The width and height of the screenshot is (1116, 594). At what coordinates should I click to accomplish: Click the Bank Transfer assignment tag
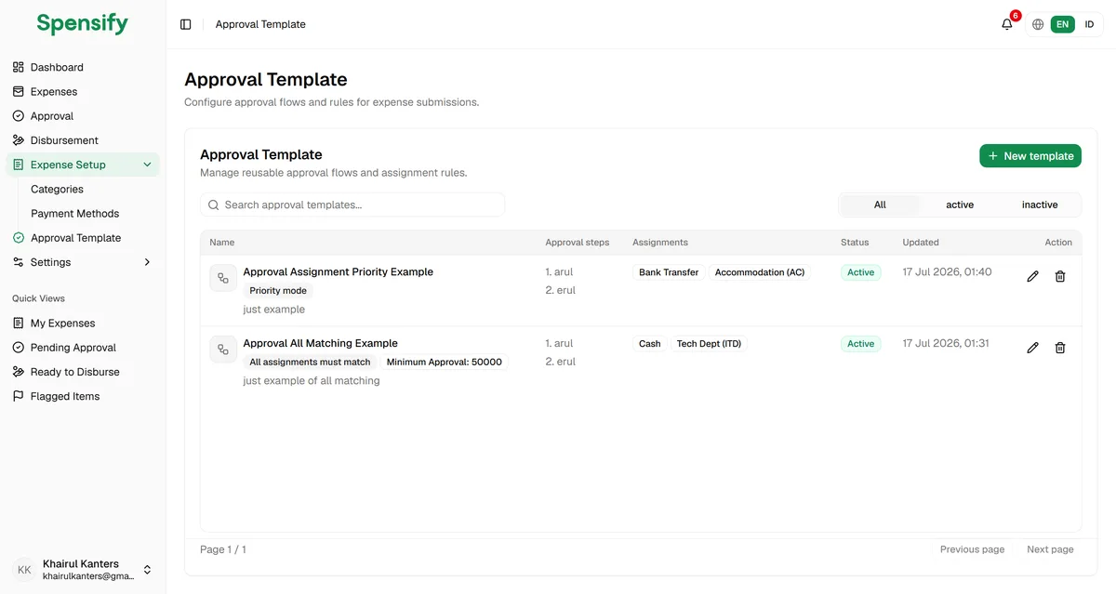669,272
